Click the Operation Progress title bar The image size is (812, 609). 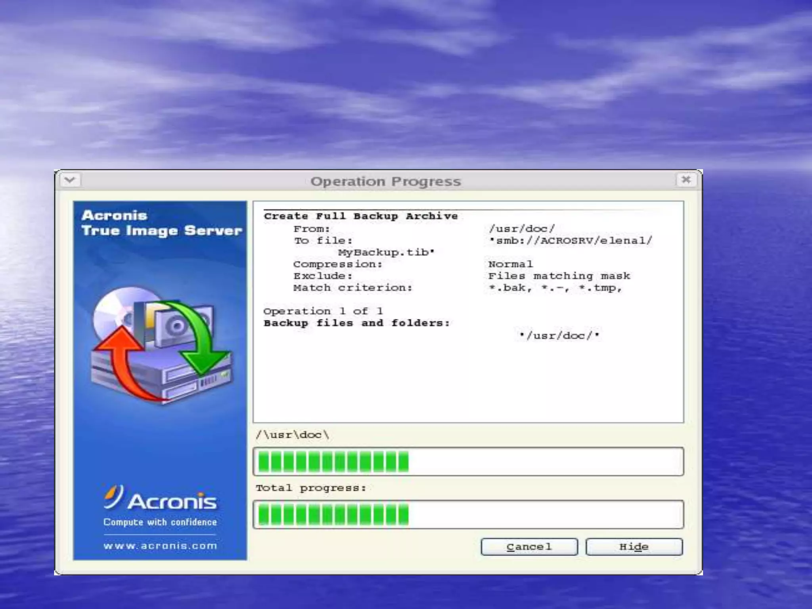pos(385,181)
